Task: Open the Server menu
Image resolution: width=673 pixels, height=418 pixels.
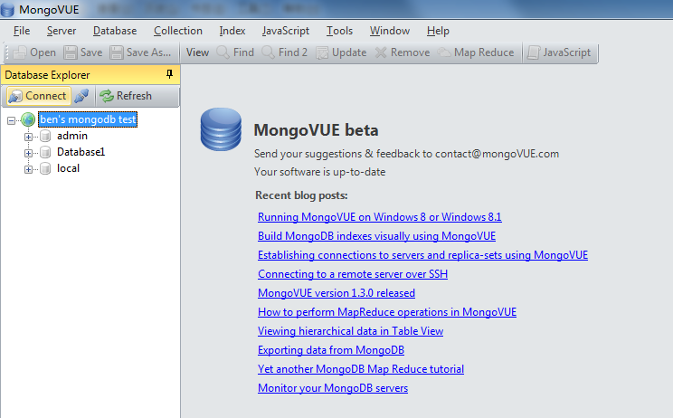Action: 62,31
